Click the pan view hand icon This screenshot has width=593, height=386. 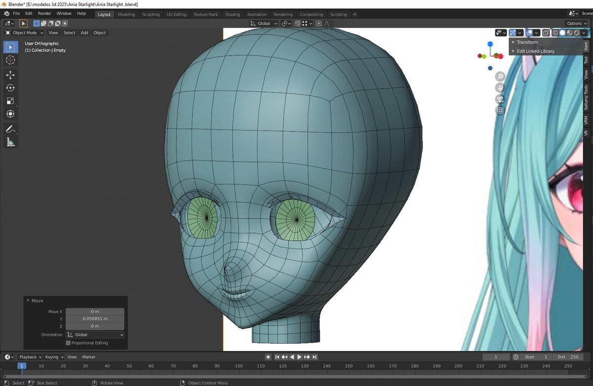pyautogui.click(x=500, y=88)
